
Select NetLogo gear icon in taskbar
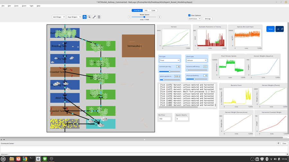point(38,159)
